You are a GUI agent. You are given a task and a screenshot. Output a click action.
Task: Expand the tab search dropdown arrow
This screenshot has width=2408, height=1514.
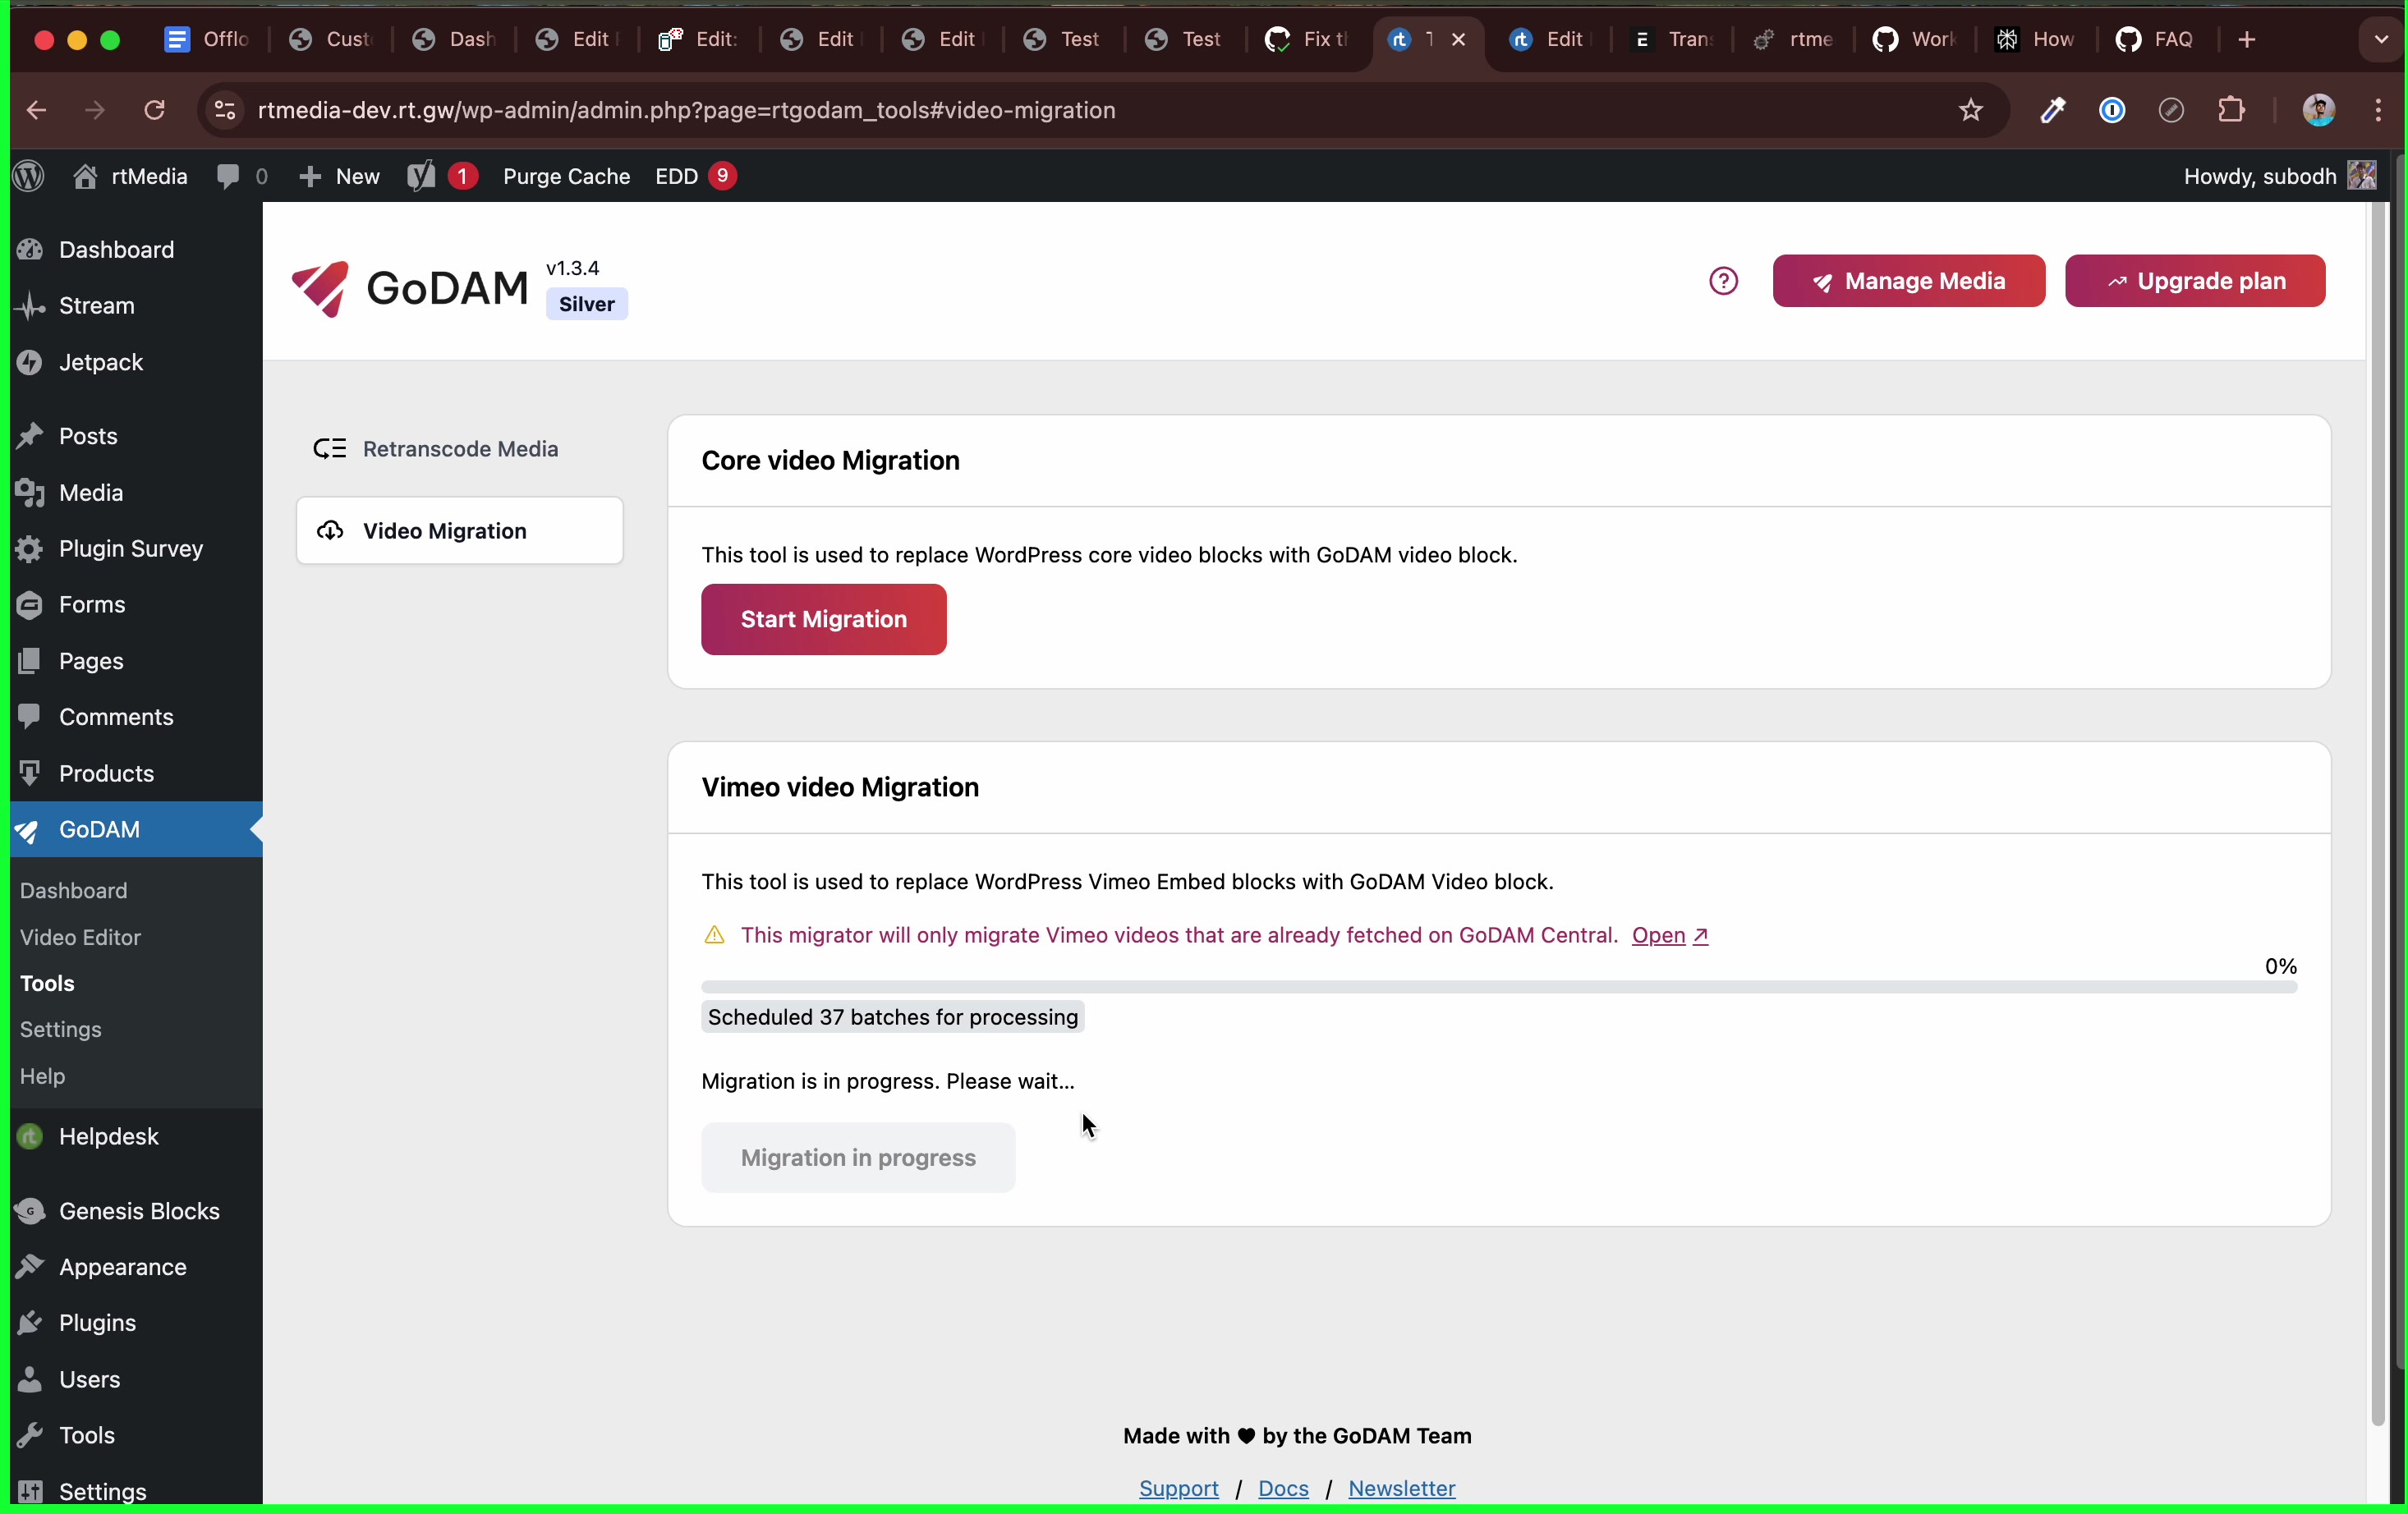[x=2381, y=40]
